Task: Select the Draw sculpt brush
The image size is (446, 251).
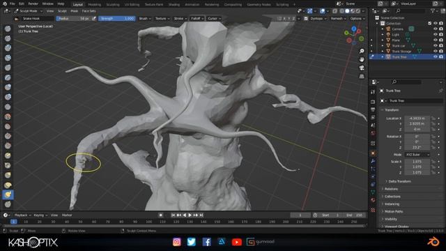Action: (x=8, y=29)
